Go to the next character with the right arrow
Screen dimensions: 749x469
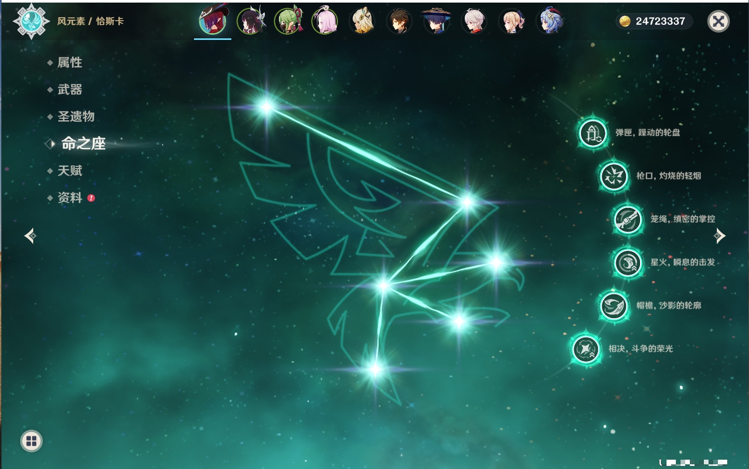click(719, 236)
